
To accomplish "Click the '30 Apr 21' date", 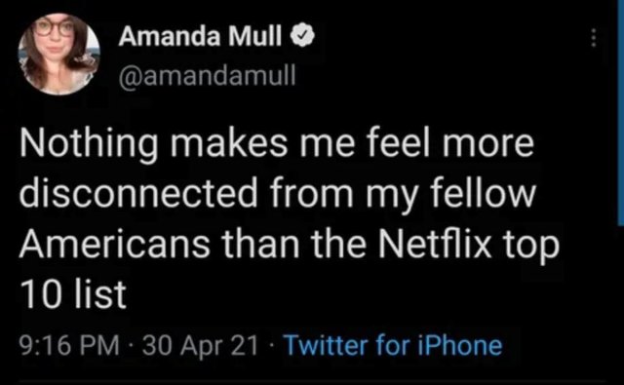I will 201,345.
